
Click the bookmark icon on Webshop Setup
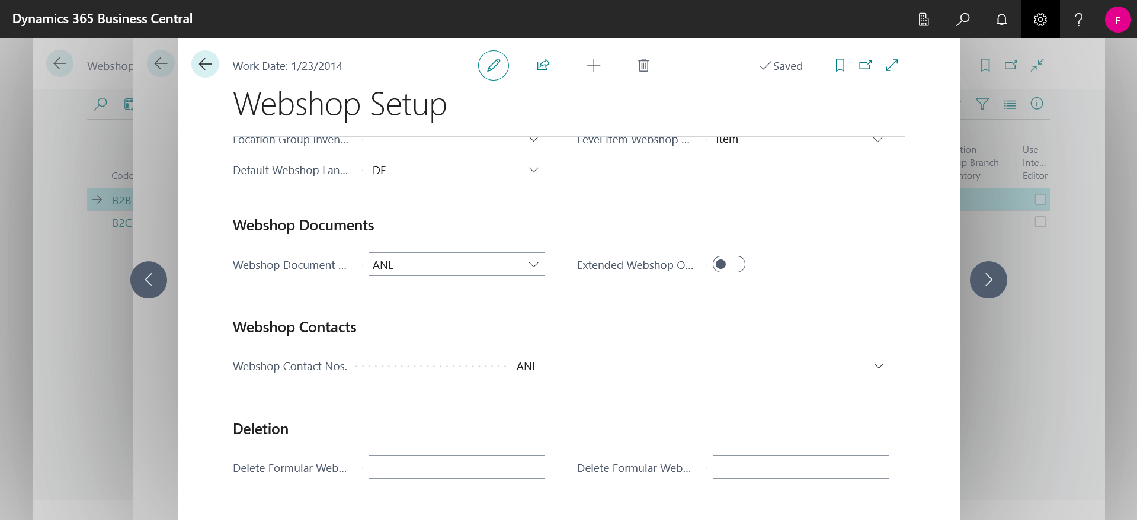coord(840,65)
